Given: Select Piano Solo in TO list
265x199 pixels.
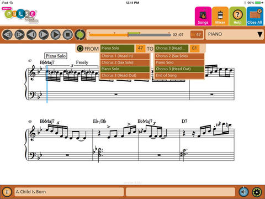Looking at the screenshot, I should coord(179,62).
